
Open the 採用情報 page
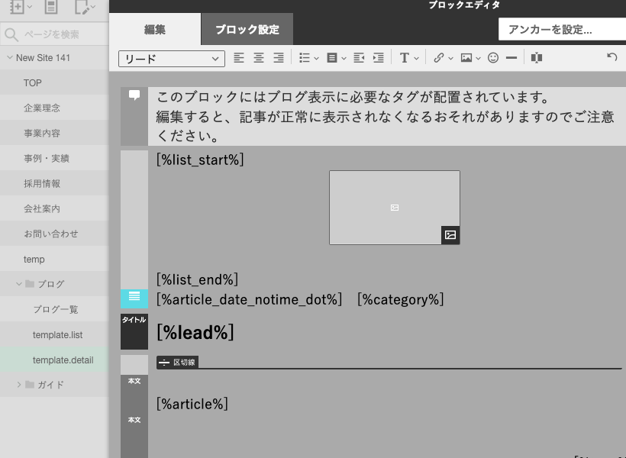tap(54, 183)
